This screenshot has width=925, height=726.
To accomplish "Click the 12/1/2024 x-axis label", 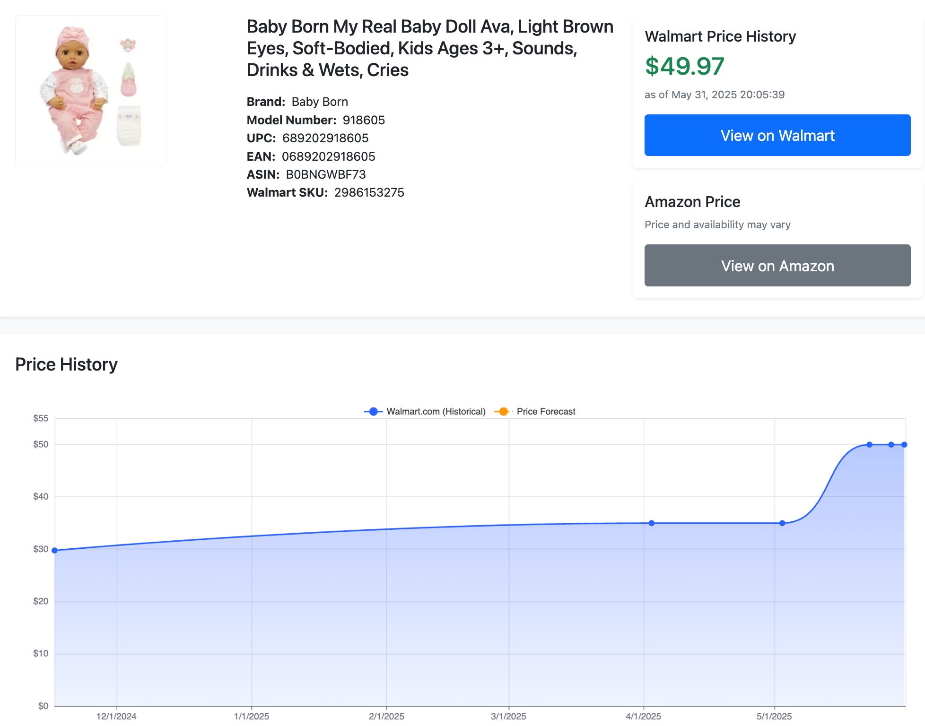I will [x=116, y=716].
